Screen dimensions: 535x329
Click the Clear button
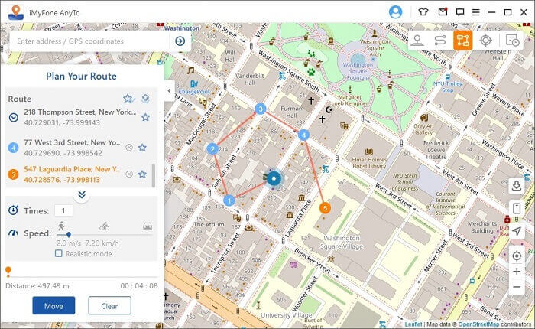tap(109, 305)
